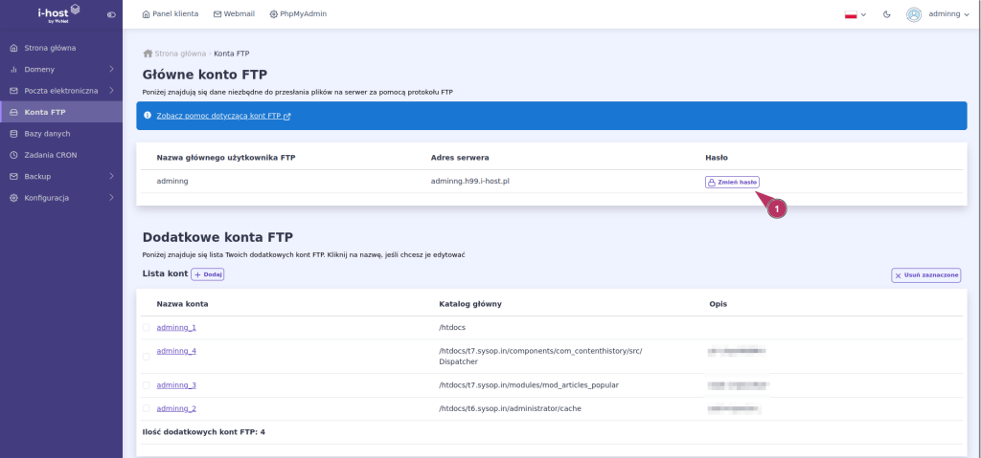This screenshot has height=458, width=981.
Task: Open Panel klienta in top navigation
Action: point(171,13)
